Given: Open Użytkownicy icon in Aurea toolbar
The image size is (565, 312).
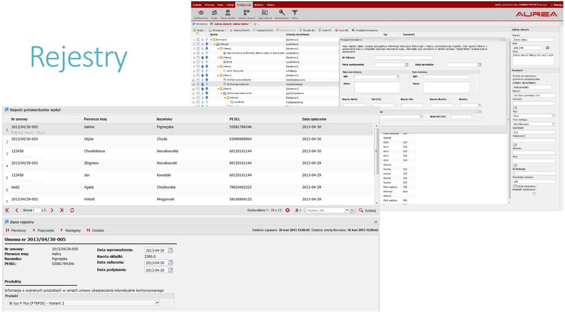Looking at the screenshot, I should (x=201, y=14).
